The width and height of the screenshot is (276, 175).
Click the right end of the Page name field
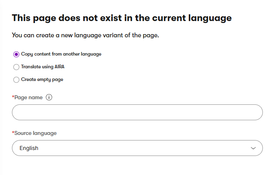(x=255, y=112)
